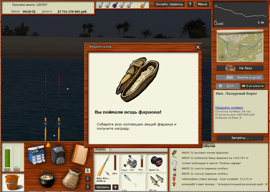Switch to rod slot 1

[87, 171]
